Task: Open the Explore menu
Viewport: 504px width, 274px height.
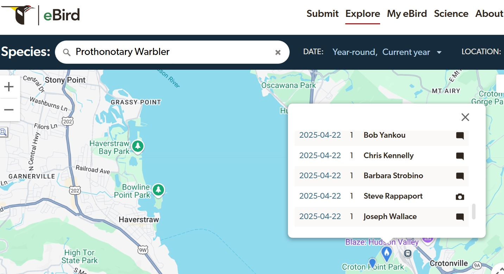Action: (363, 14)
